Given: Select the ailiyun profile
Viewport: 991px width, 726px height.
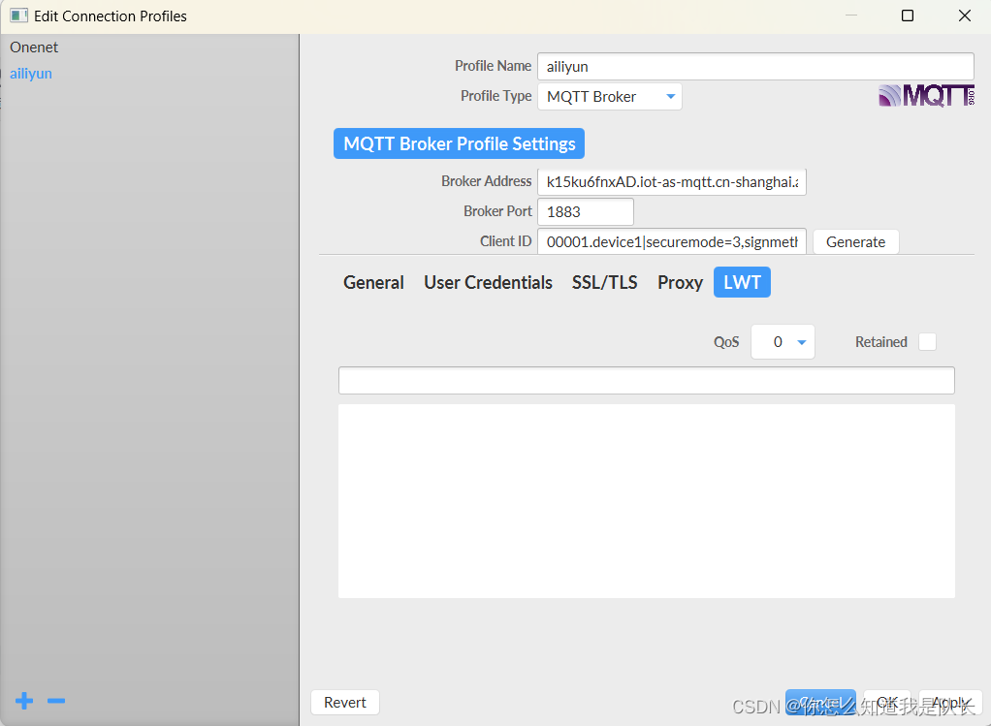Looking at the screenshot, I should (x=30, y=73).
